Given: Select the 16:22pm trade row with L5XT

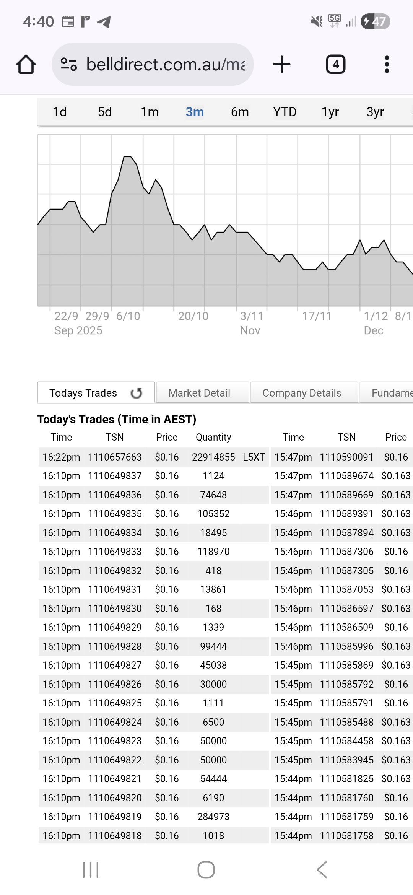Looking at the screenshot, I should (x=154, y=457).
